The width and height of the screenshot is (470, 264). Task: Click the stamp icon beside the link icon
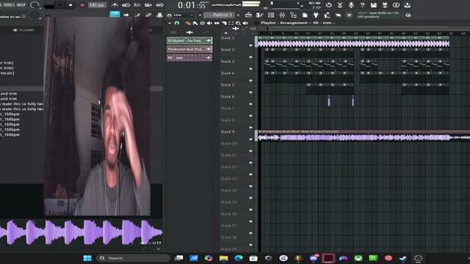tap(160, 15)
